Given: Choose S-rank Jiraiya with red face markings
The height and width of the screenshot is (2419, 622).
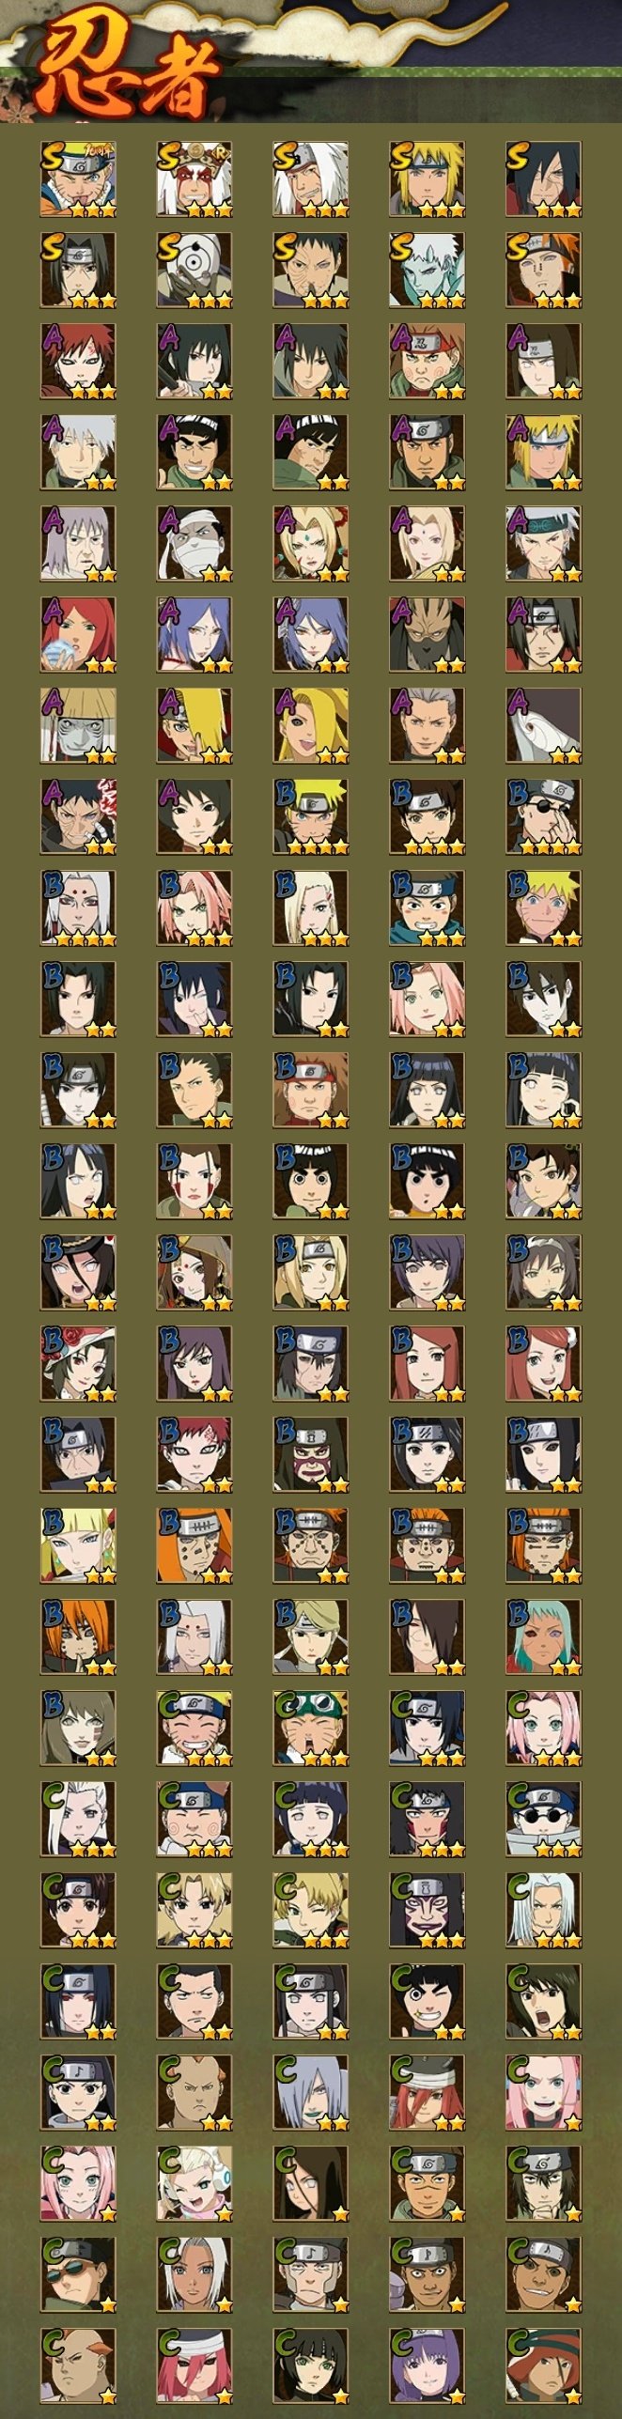Looking at the screenshot, I should coord(194,179).
